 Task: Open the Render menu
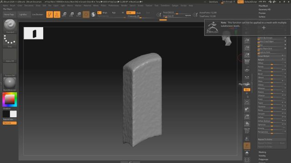124,6
